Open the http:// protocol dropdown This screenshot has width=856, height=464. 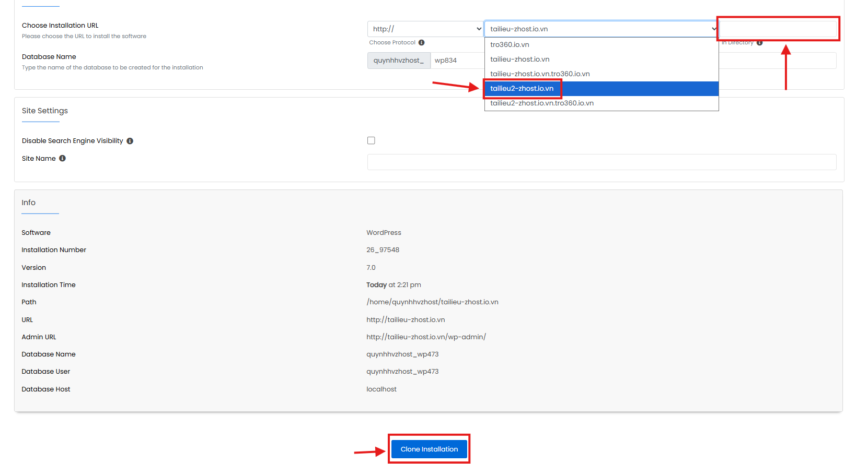click(x=425, y=29)
